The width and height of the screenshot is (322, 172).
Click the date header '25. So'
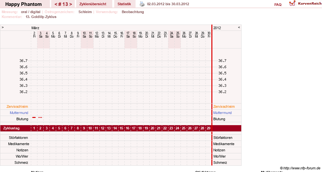tap(178, 35)
